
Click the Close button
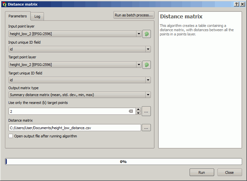tap(230, 172)
